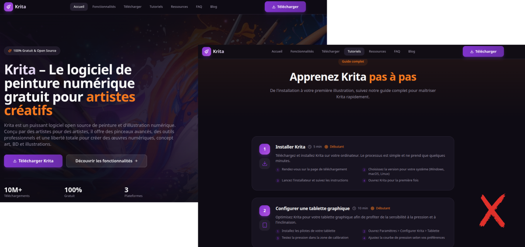Select Télécharger nav link in home page window
Viewport: 525px width, 247px height.
pyautogui.click(x=133, y=7)
